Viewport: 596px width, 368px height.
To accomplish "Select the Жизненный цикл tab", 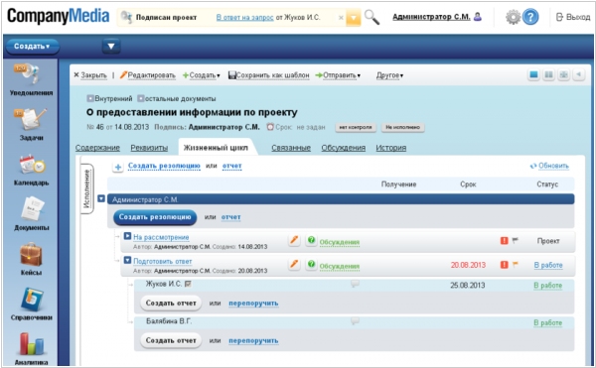I will [x=216, y=148].
